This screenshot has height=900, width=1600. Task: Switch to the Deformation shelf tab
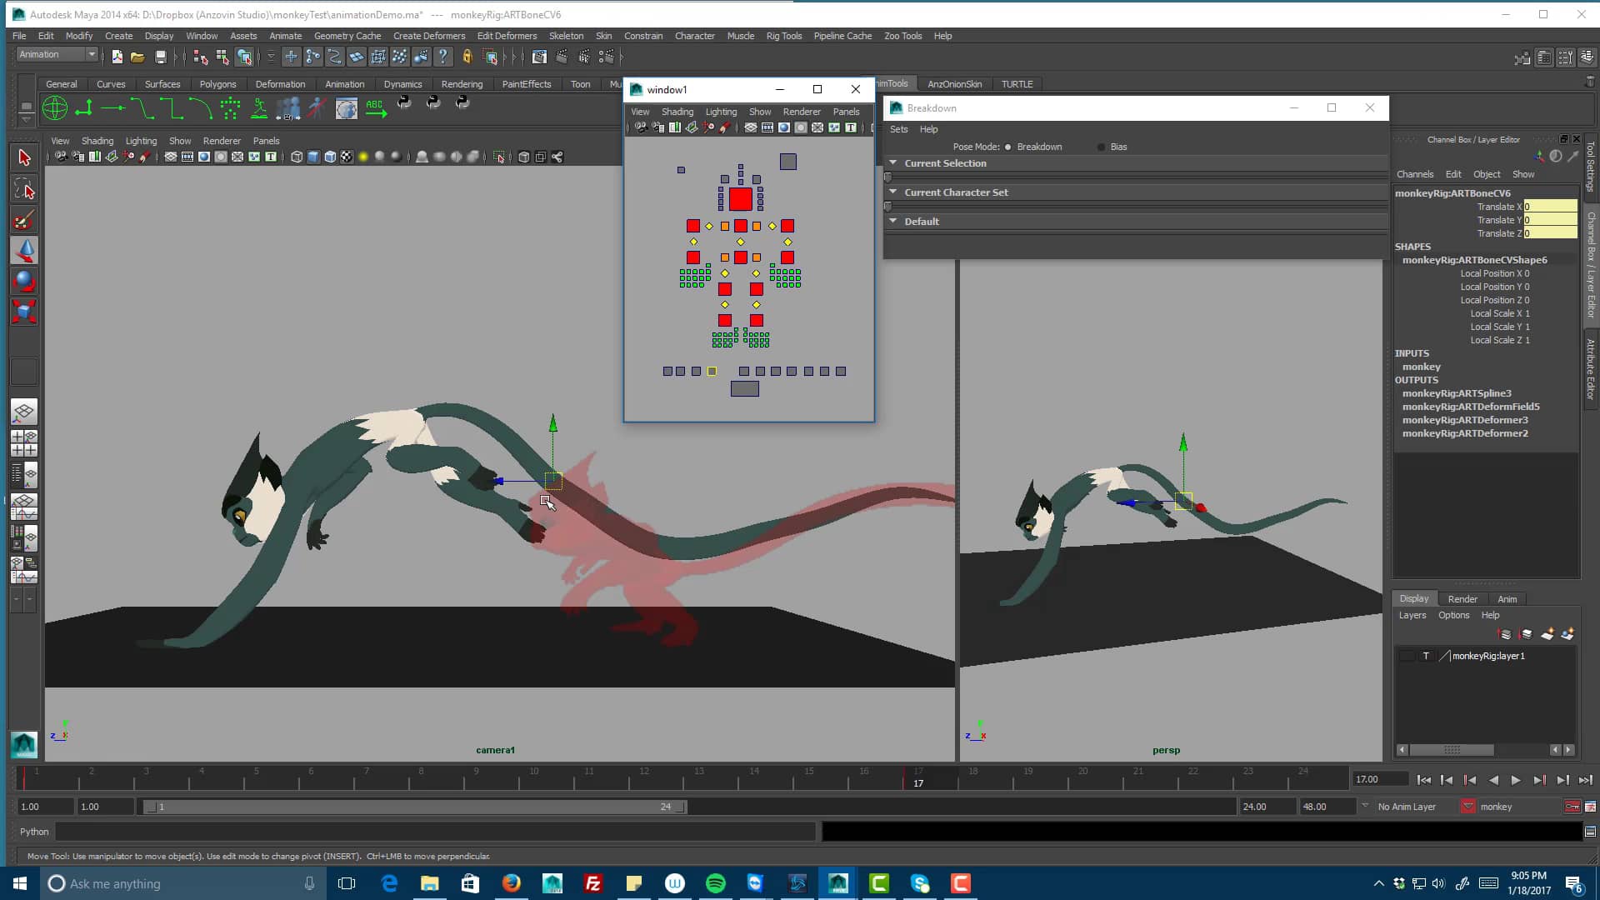pos(280,83)
